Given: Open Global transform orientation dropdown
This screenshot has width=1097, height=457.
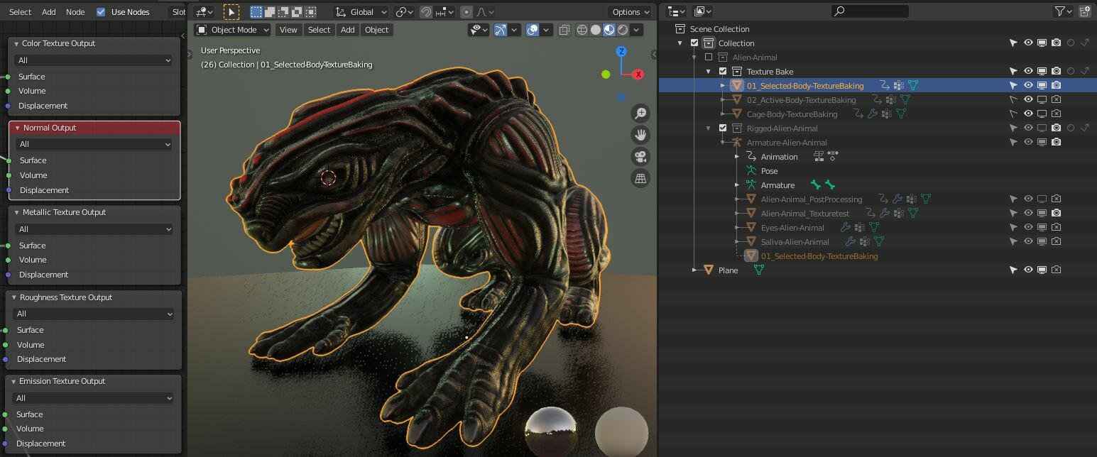Looking at the screenshot, I should click(x=362, y=12).
